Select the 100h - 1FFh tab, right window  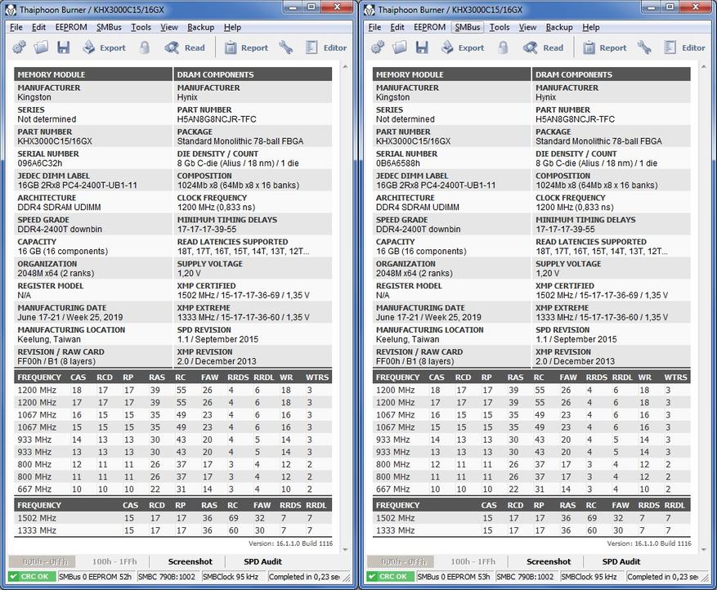click(x=473, y=561)
